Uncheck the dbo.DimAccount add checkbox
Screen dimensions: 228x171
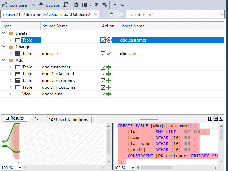103,74
